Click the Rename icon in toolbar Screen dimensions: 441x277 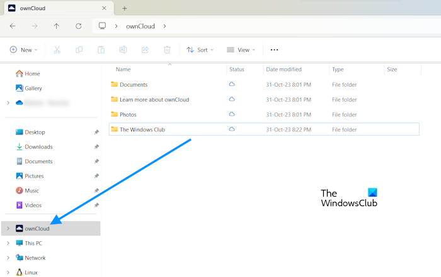[x=123, y=50]
